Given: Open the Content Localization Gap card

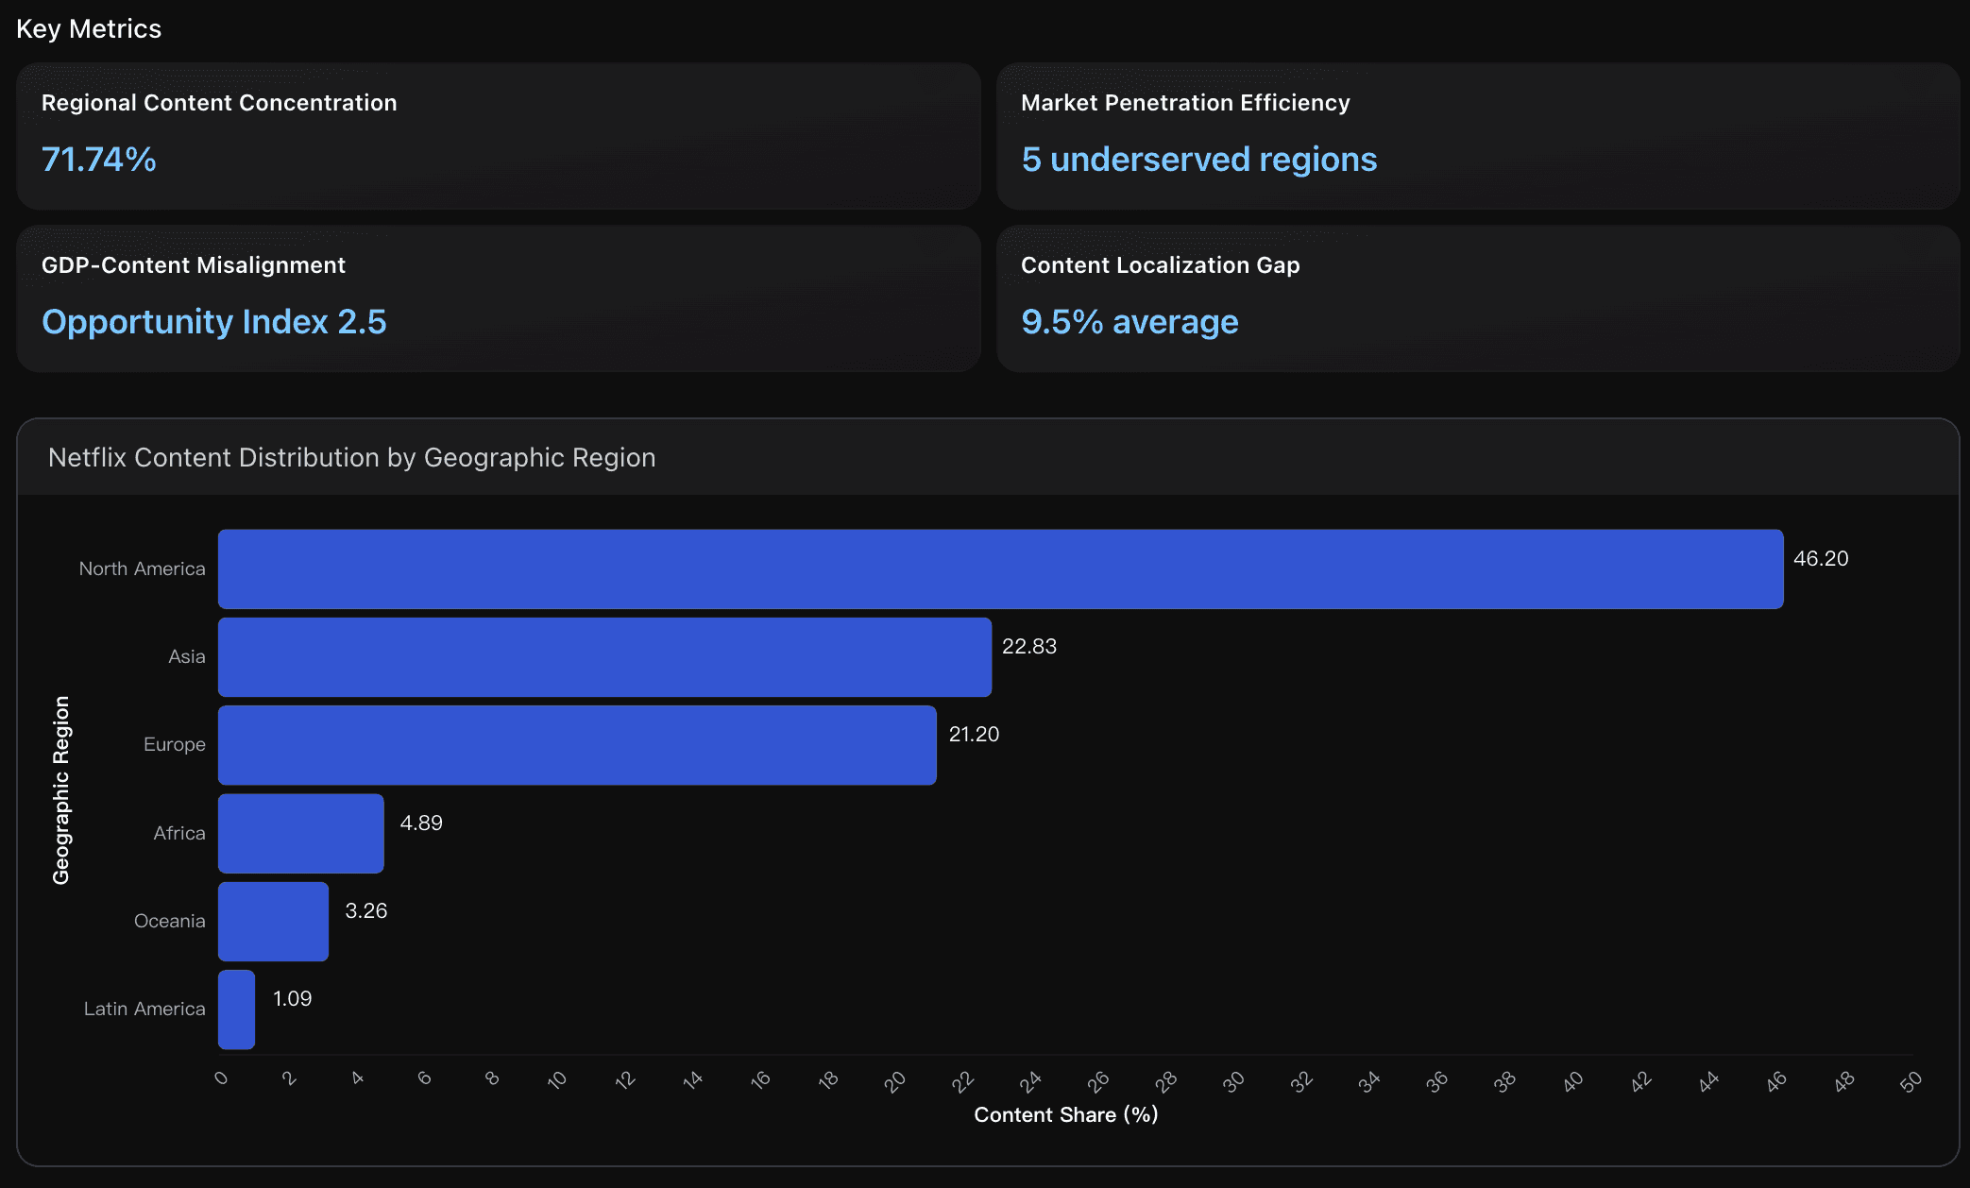Looking at the screenshot, I should [x=1478, y=299].
